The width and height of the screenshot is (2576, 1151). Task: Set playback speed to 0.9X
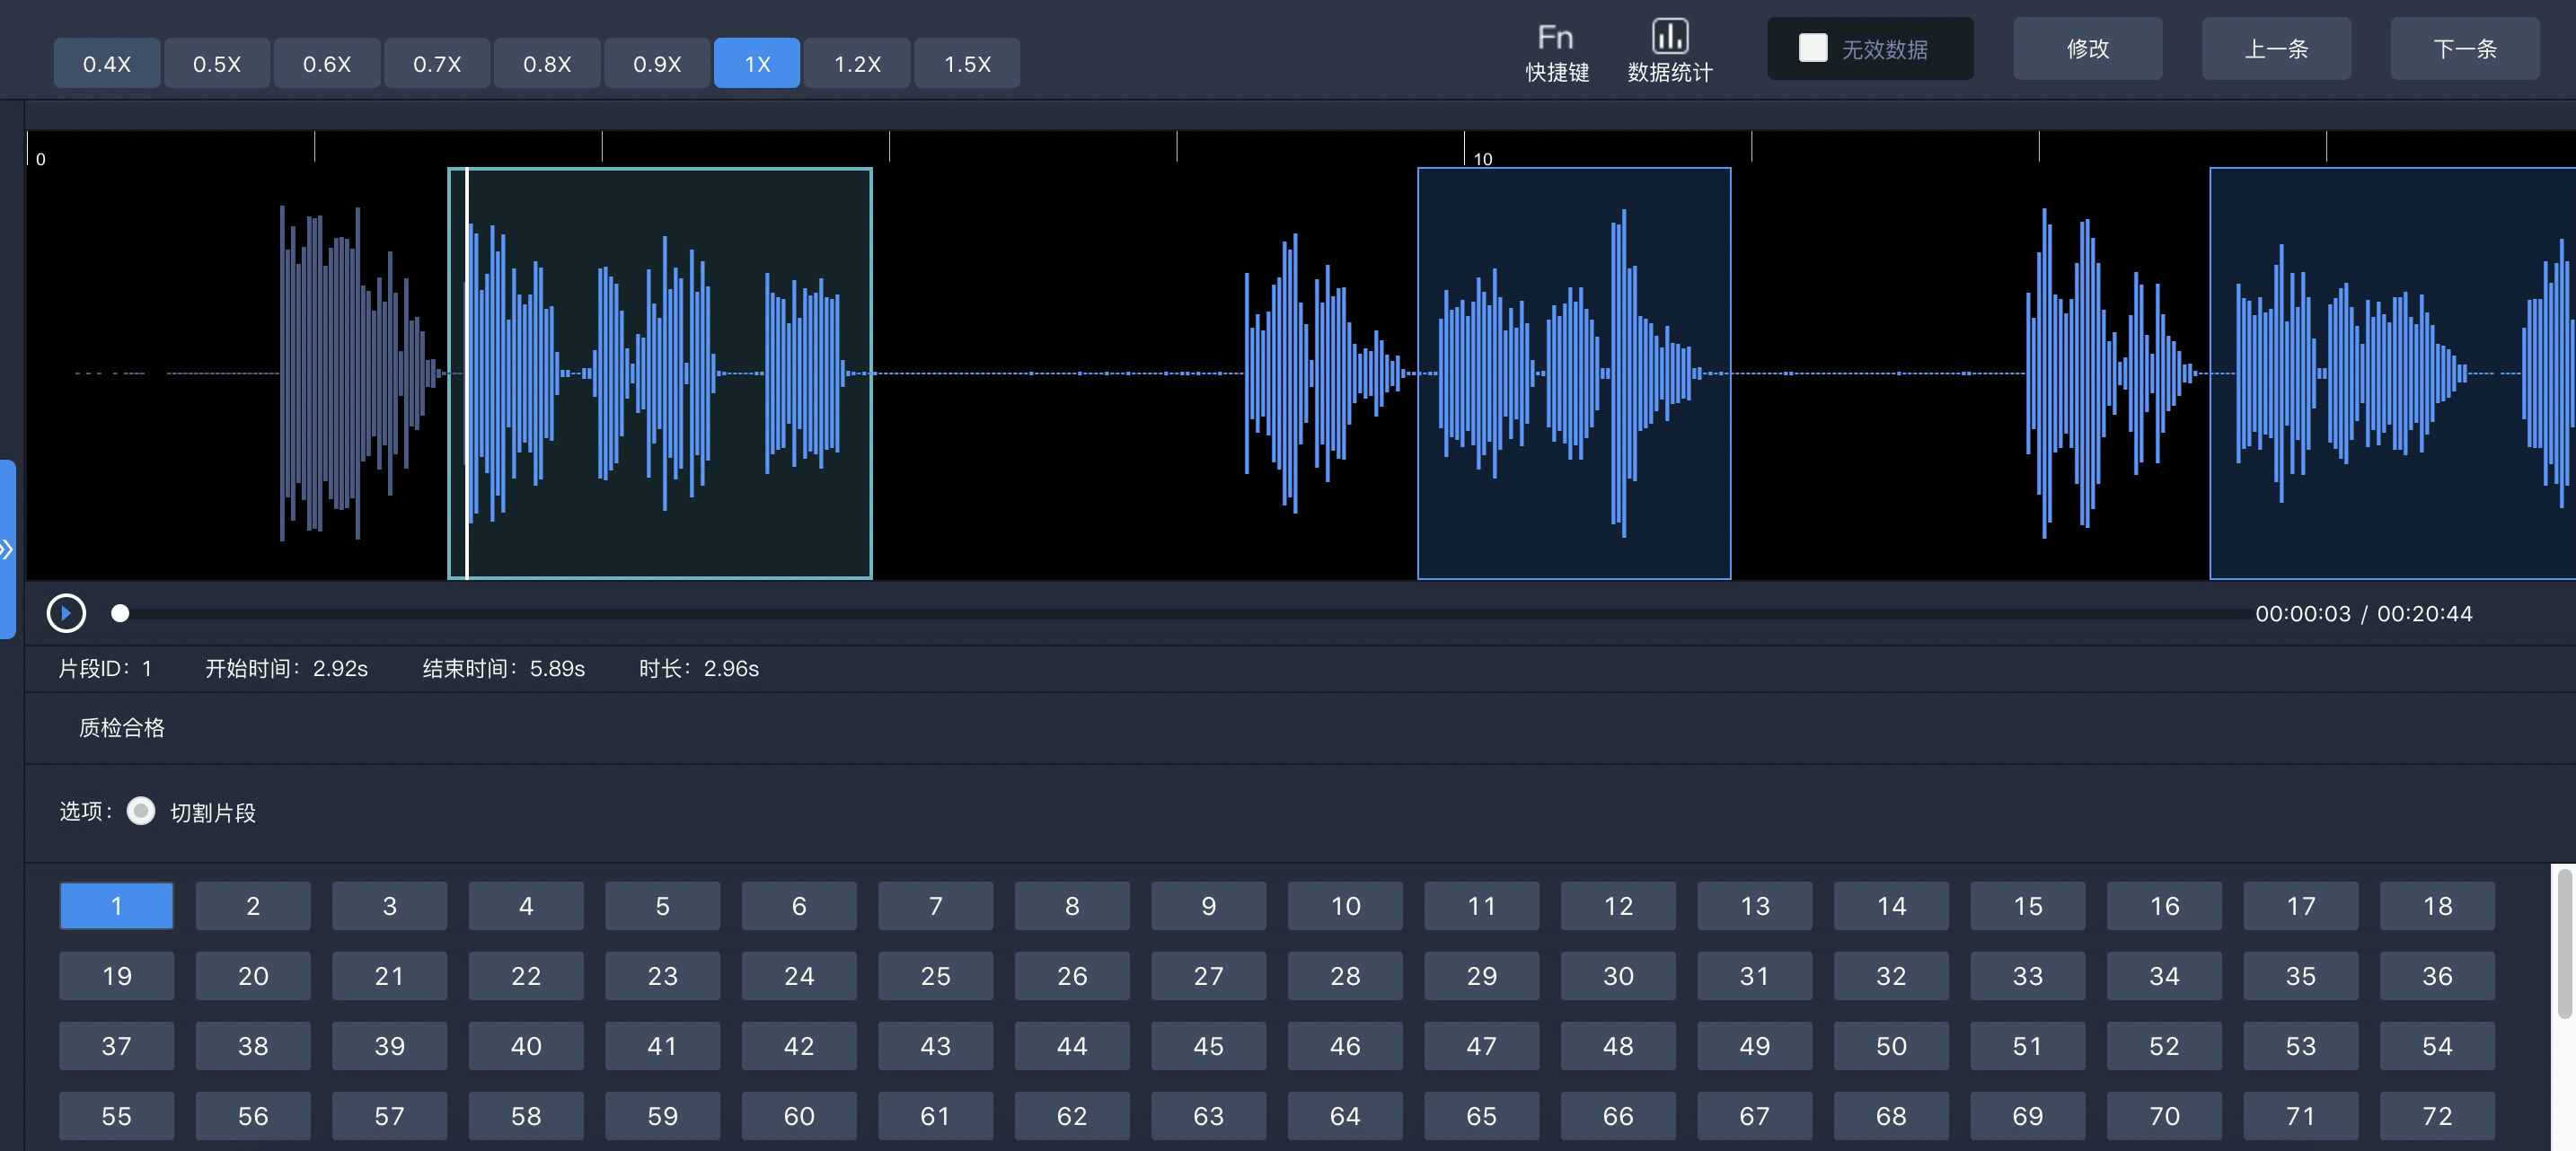tap(657, 63)
